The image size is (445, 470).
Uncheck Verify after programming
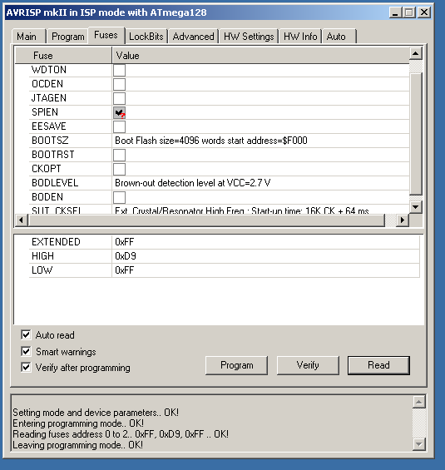(26, 367)
